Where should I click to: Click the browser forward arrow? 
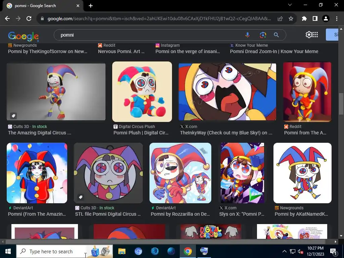18,19
